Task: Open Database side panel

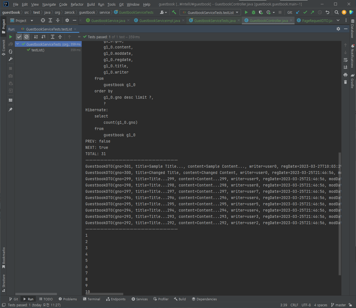Action: coord(353,29)
